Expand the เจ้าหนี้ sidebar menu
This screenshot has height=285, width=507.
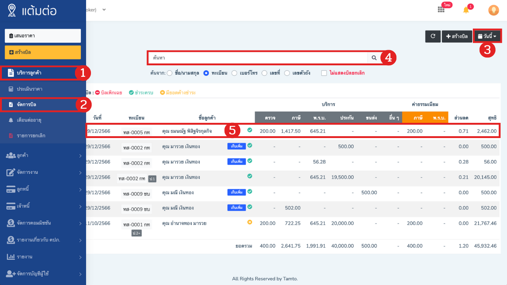pyautogui.click(x=80, y=206)
